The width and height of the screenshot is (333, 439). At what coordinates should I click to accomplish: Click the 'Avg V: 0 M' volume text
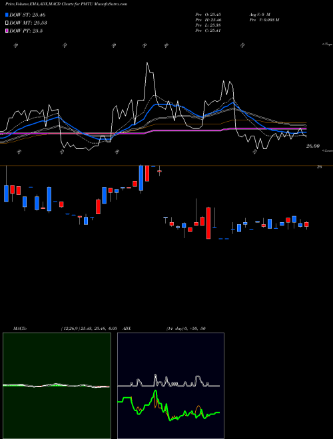point(259,15)
